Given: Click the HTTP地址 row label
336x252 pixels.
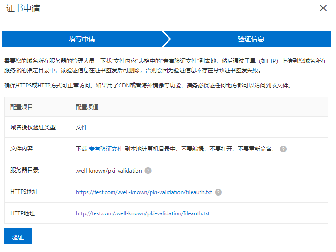Looking at the screenshot, I should pyautogui.click(x=23, y=213).
